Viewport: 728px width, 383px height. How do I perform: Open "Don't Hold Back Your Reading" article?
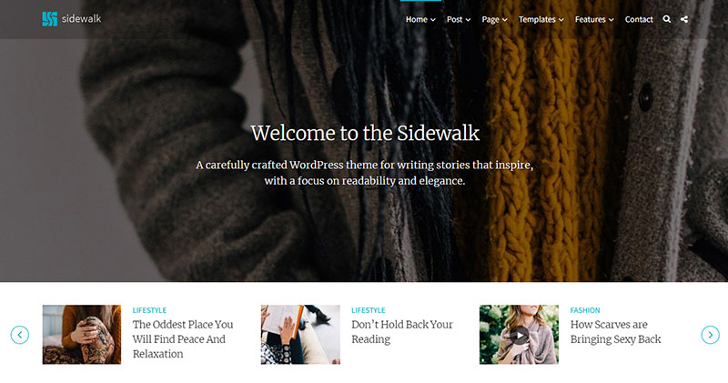coord(402,331)
